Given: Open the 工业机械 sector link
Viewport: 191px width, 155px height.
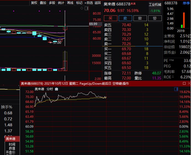Looking at the screenshot, I should click(155, 5).
